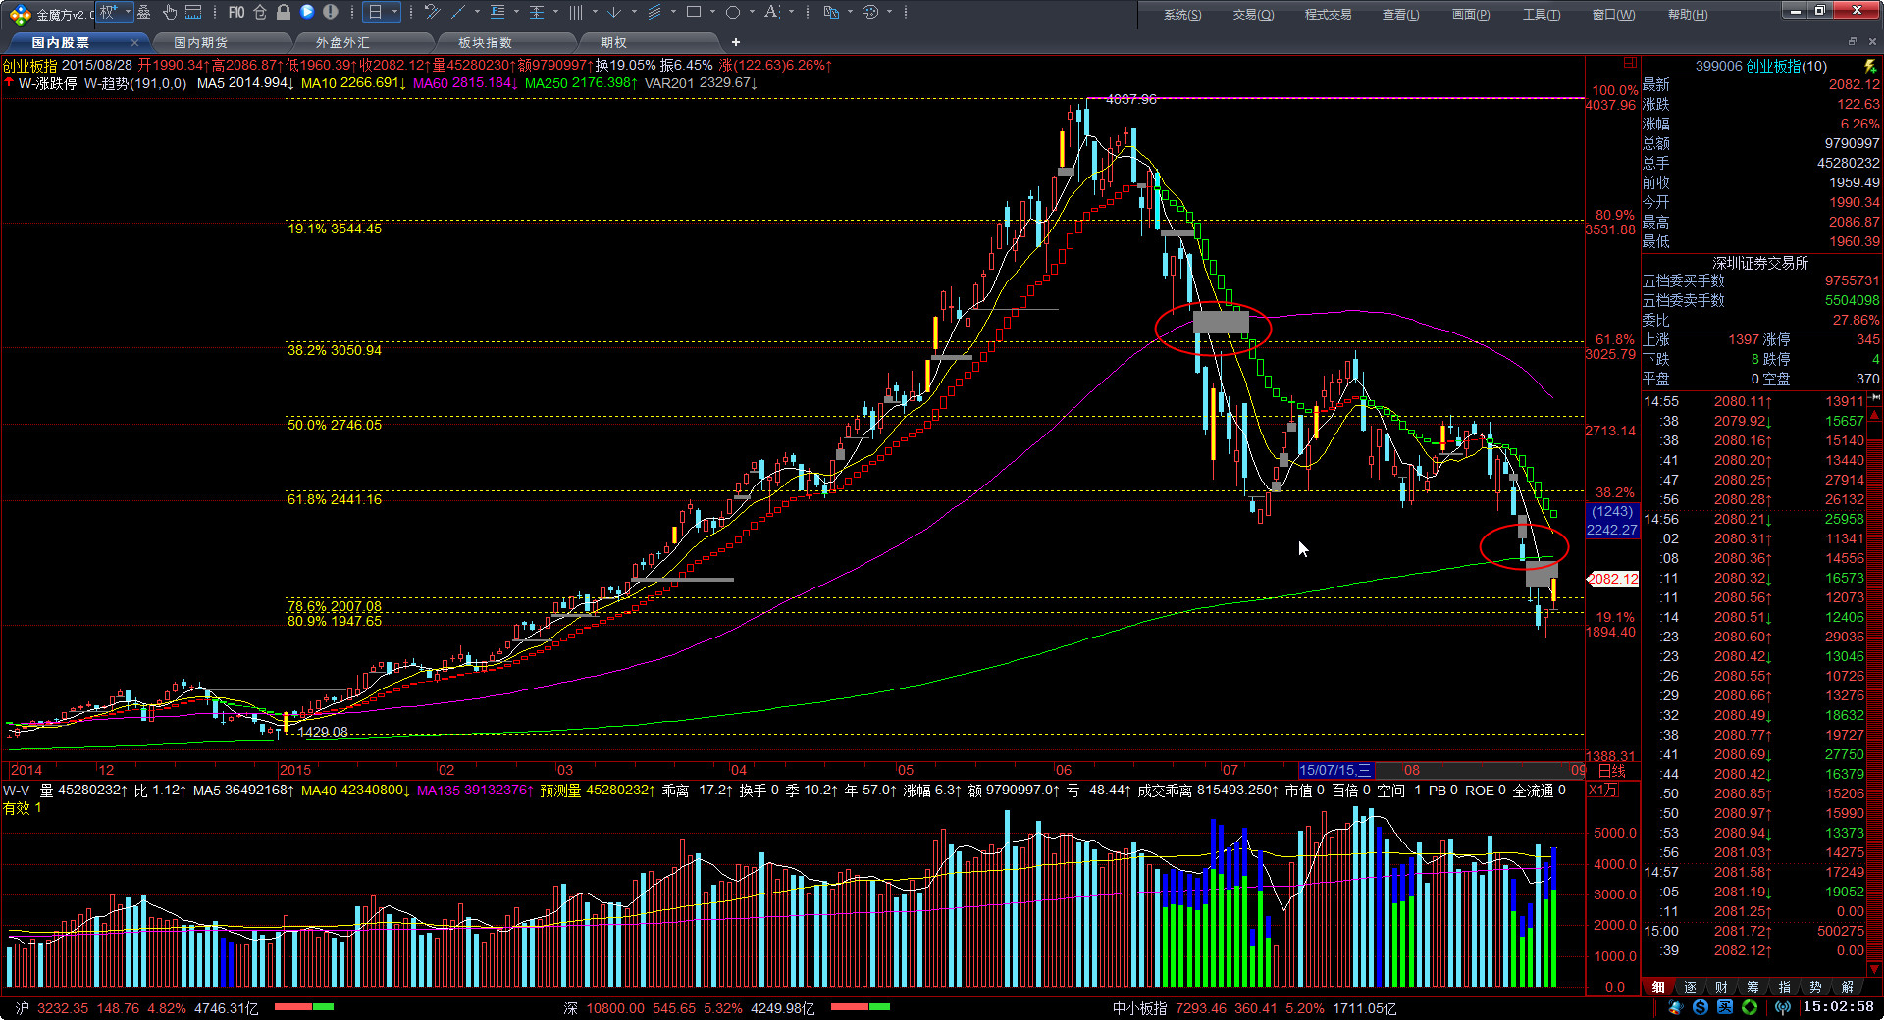Click the padlock lock icon in toolbar

coord(284,12)
